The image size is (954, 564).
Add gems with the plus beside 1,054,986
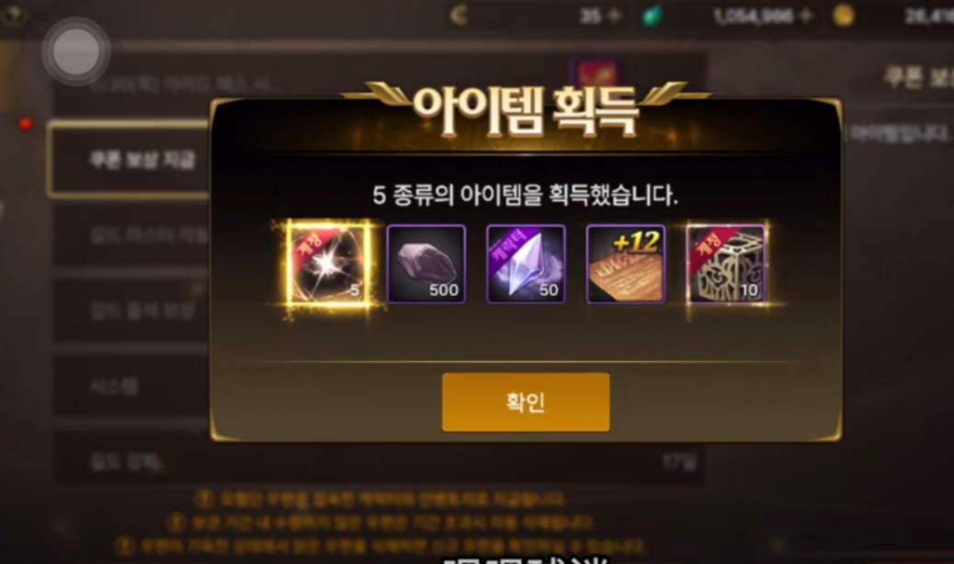(806, 16)
